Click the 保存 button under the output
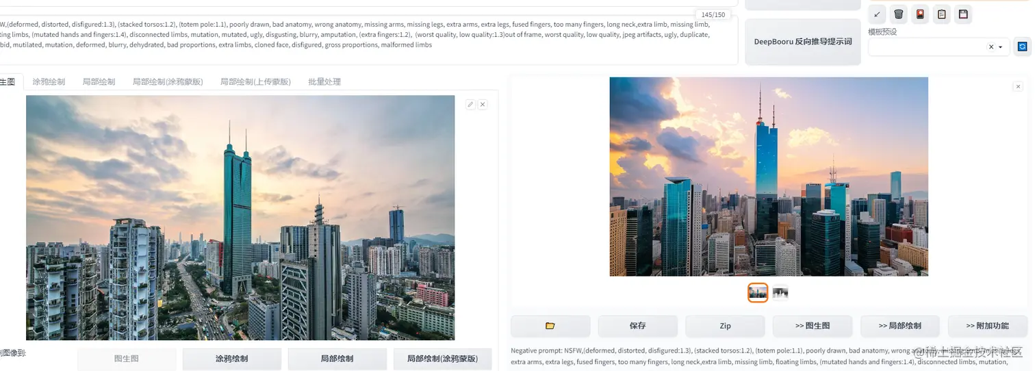Viewport: 1035px width, 371px height. coord(638,326)
